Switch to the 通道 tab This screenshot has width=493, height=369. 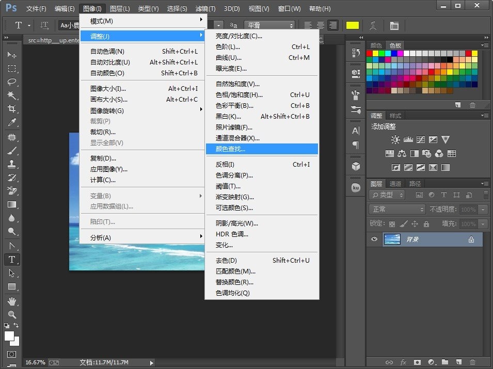396,183
